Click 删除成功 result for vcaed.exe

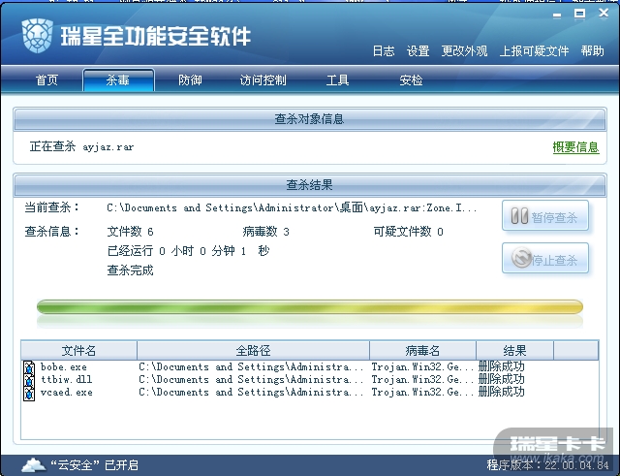click(x=502, y=392)
